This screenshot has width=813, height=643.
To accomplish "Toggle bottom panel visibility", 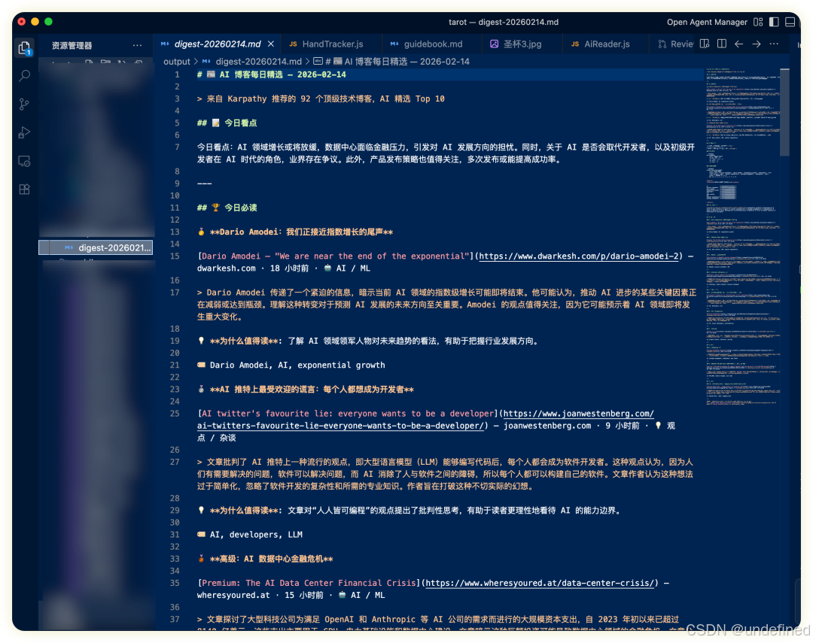I will tap(790, 22).
